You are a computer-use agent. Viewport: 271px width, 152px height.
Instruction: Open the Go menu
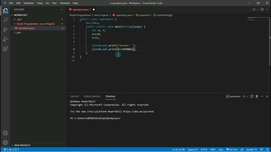point(47,3)
